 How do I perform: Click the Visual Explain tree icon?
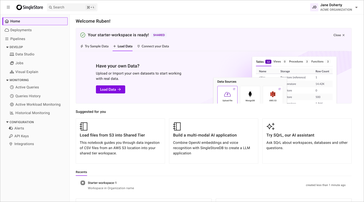pyautogui.click(x=12, y=72)
